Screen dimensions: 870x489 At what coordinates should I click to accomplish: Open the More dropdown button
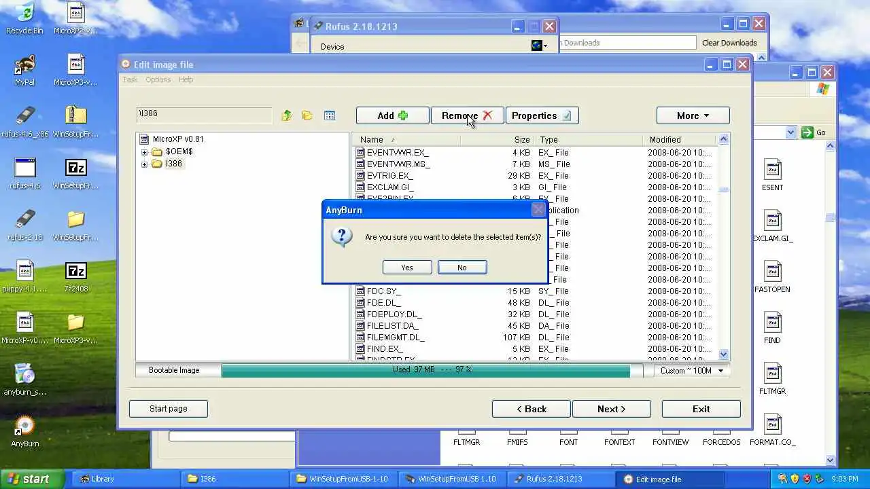pyautogui.click(x=693, y=115)
